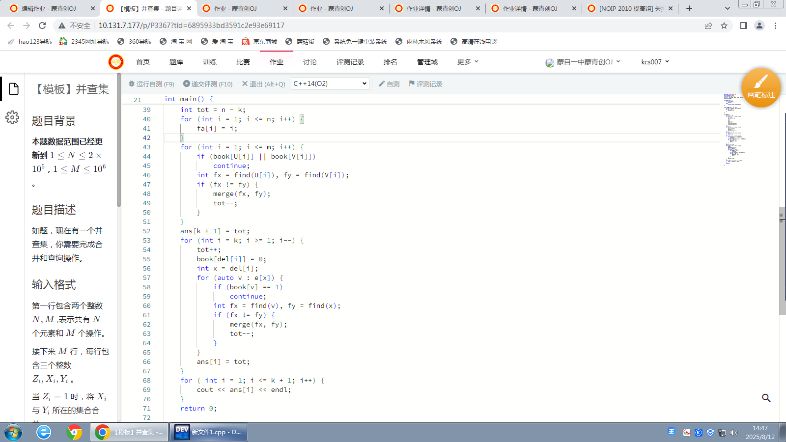Open the kcs007 user menu
Image resolution: width=786 pixels, height=442 pixels.
coord(655,62)
